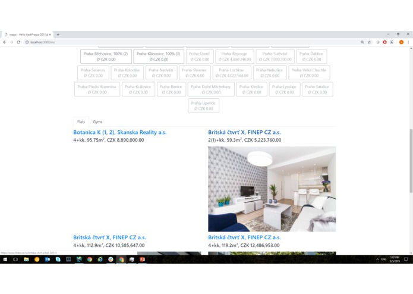Click the living room flat photo
Screen dimensions: 413x294
click(x=272, y=189)
